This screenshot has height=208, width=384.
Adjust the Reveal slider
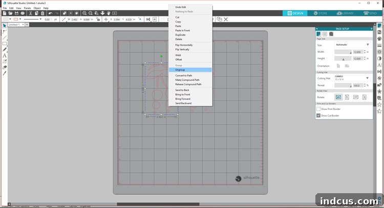tap(343, 85)
